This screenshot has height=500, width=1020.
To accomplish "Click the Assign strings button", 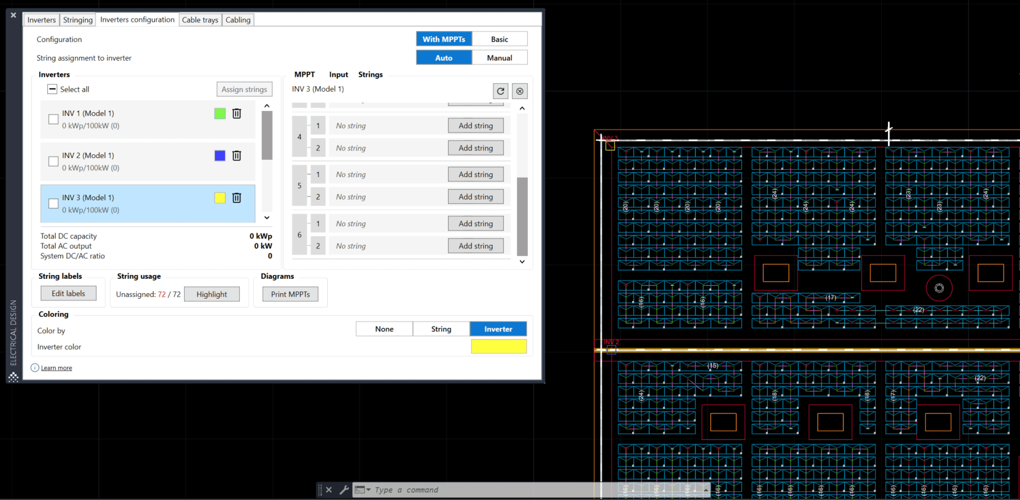I will (x=244, y=89).
